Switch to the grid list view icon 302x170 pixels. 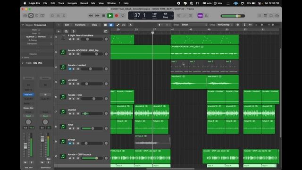105,25
